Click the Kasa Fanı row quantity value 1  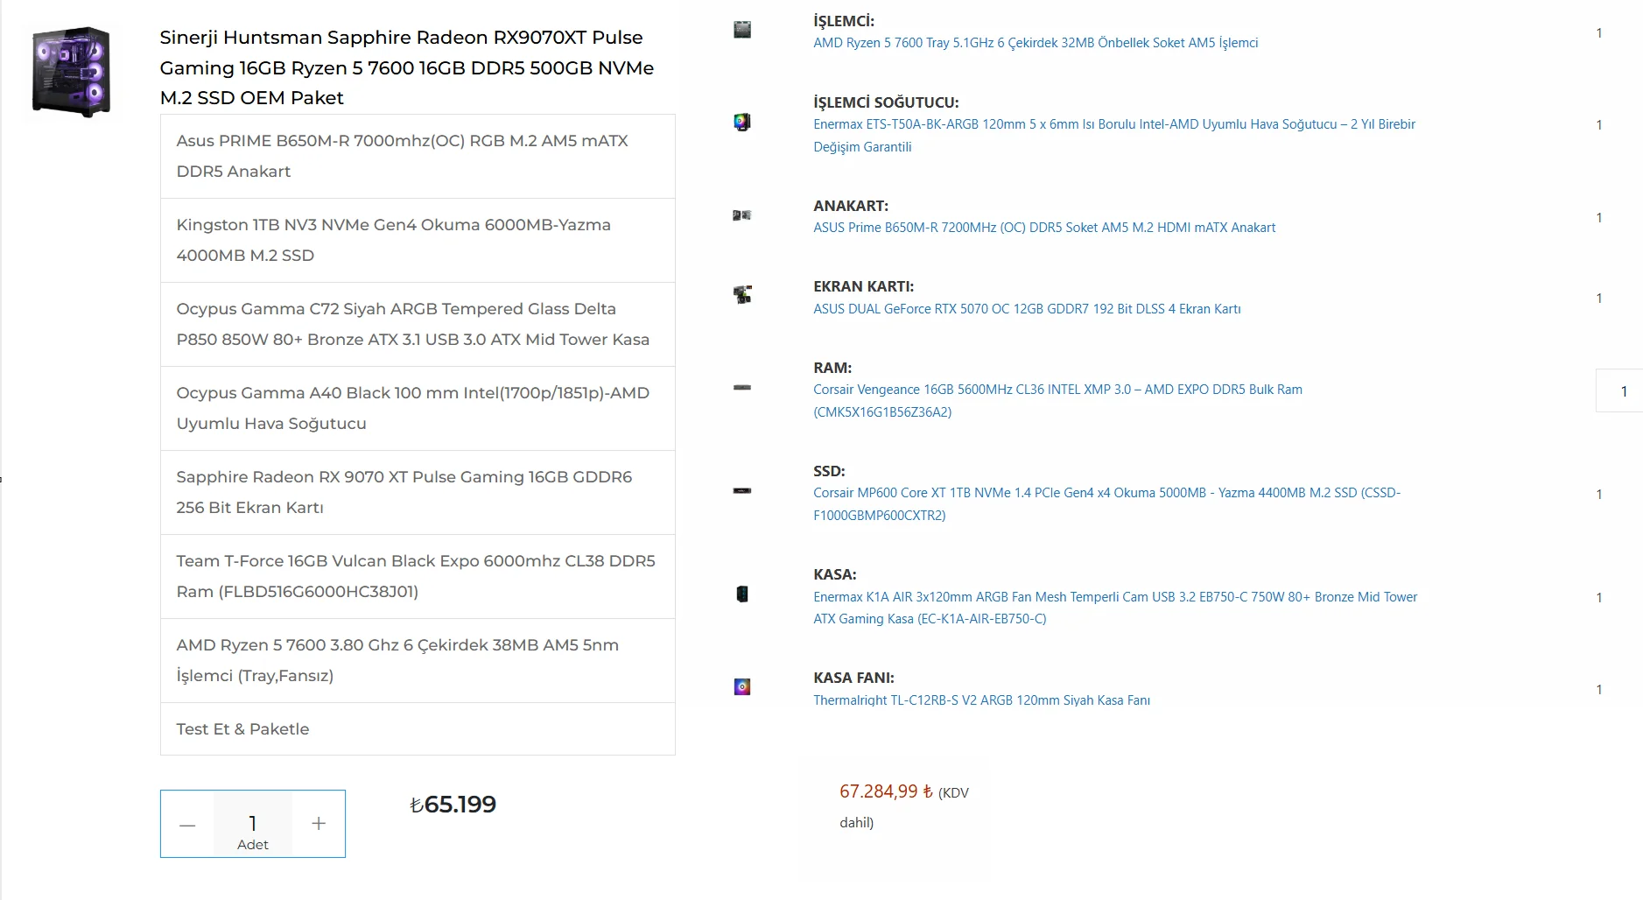[x=1599, y=689]
